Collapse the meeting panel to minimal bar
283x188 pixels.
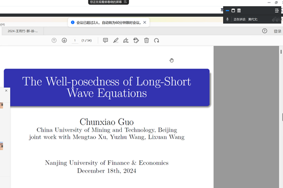coord(227,11)
